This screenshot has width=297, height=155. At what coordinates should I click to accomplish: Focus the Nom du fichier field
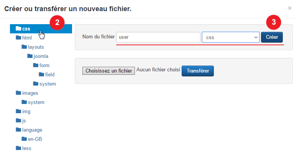point(158,37)
